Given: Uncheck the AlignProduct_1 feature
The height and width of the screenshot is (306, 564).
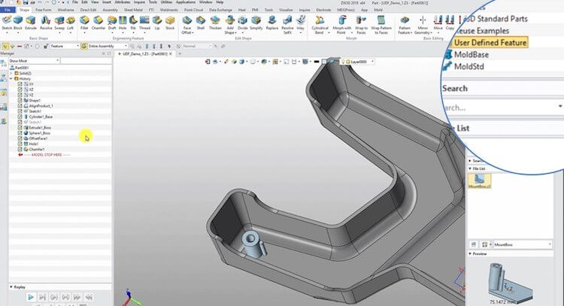Looking at the screenshot, I should click(20, 106).
